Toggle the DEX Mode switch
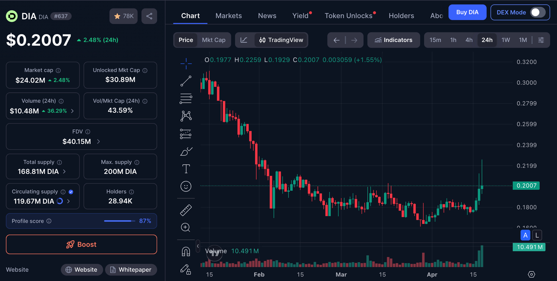This screenshot has height=281, width=557. 538,12
